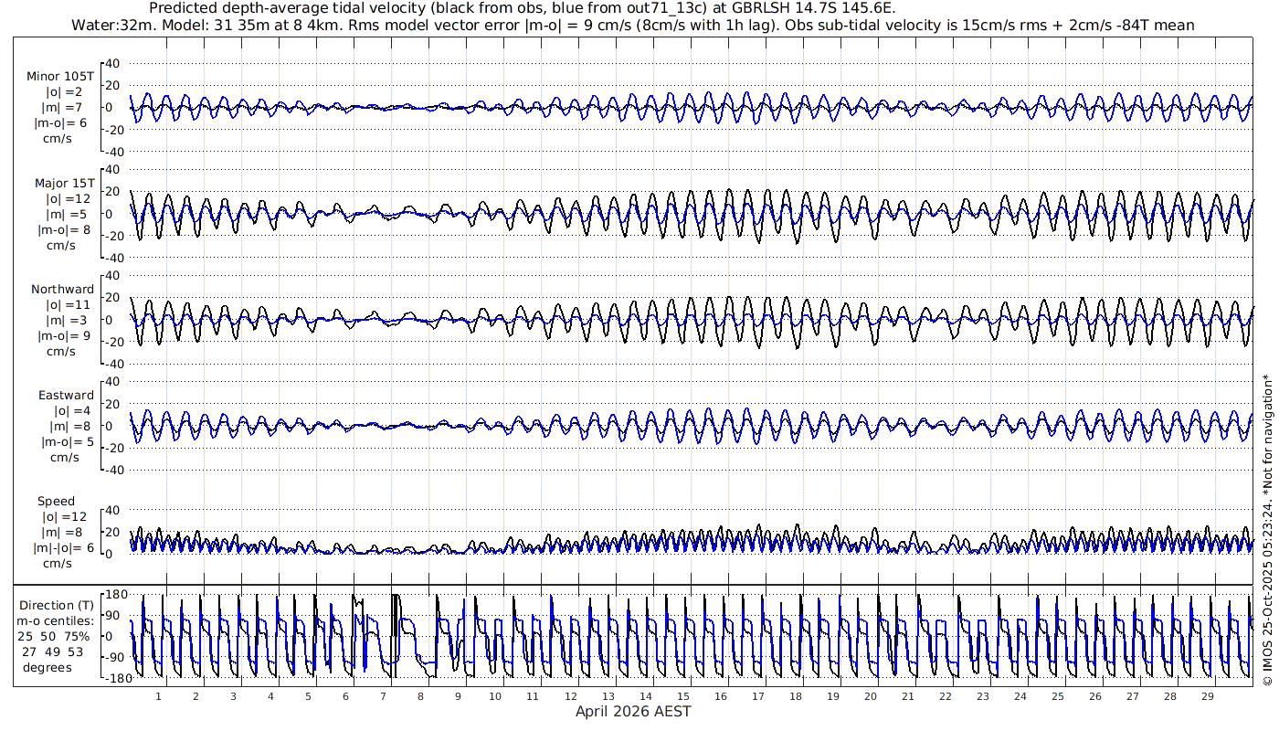Click the "25 50 75%" centile header

tap(56, 636)
